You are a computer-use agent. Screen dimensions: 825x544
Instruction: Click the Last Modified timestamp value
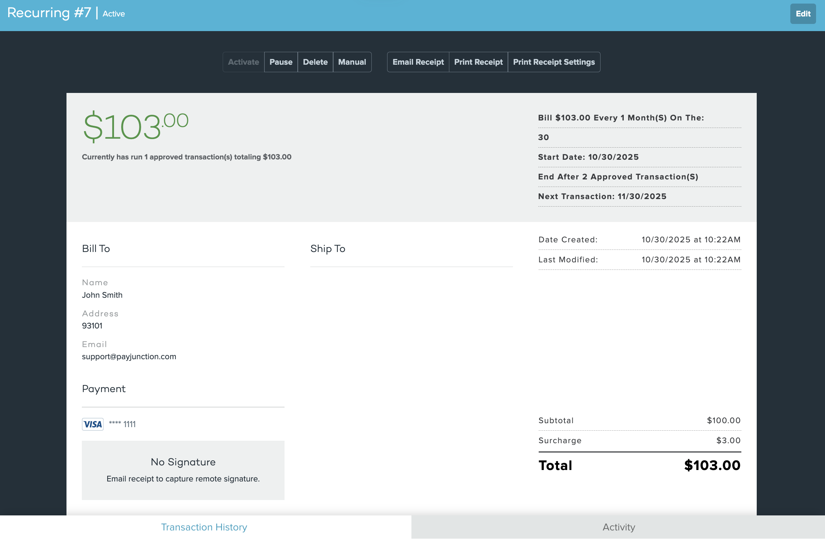click(691, 260)
